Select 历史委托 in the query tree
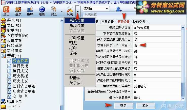187x110 pixels. tap(20, 76)
